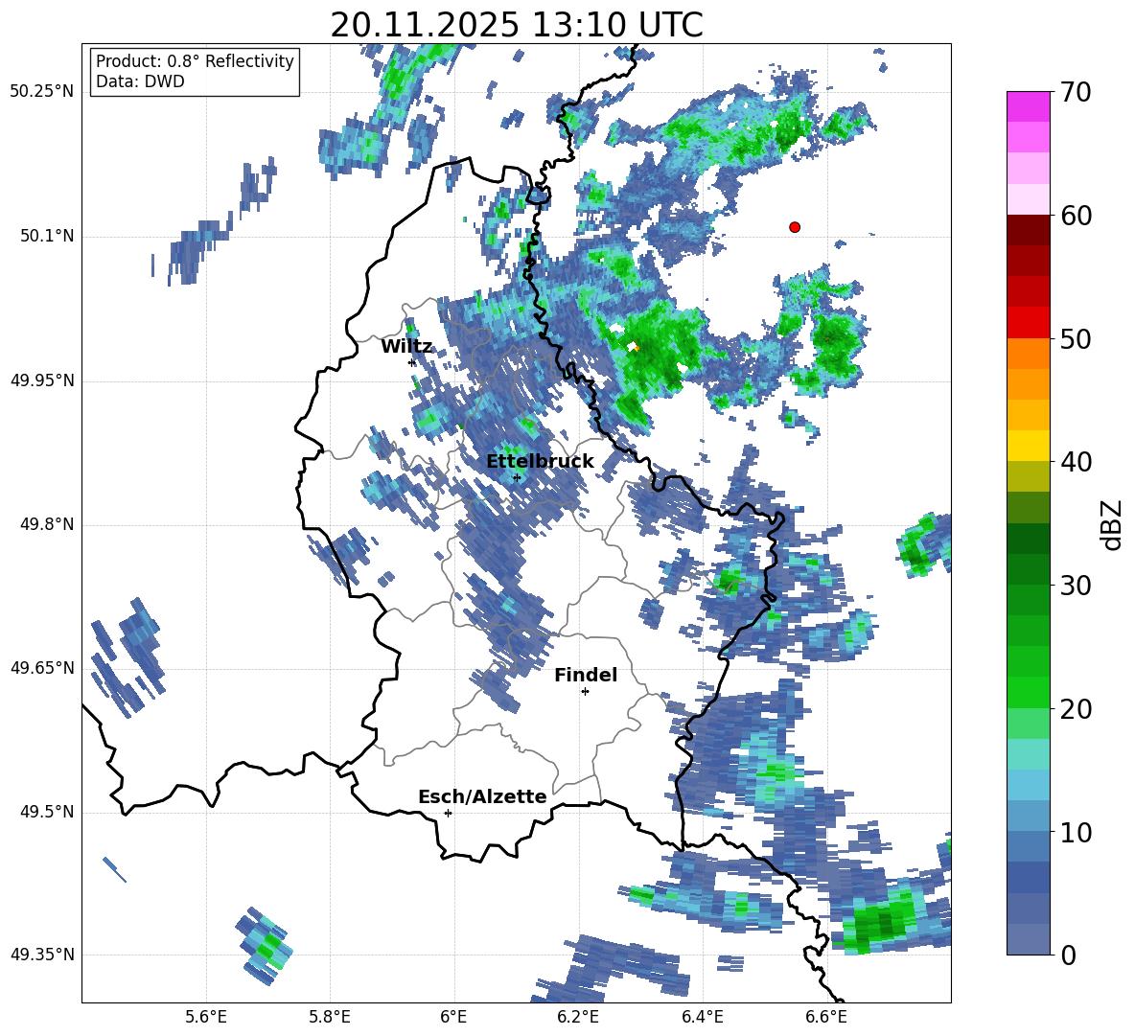Viewport: 1135px width, 1036px height.
Task: Click the 49.35°N latitude label
Action: click(x=42, y=955)
